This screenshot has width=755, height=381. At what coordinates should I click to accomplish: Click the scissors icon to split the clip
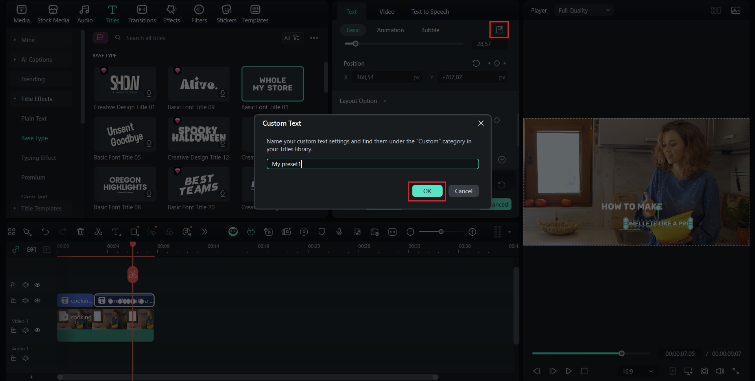[98, 232]
